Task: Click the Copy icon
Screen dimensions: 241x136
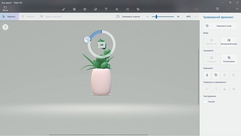Action: 216,75
